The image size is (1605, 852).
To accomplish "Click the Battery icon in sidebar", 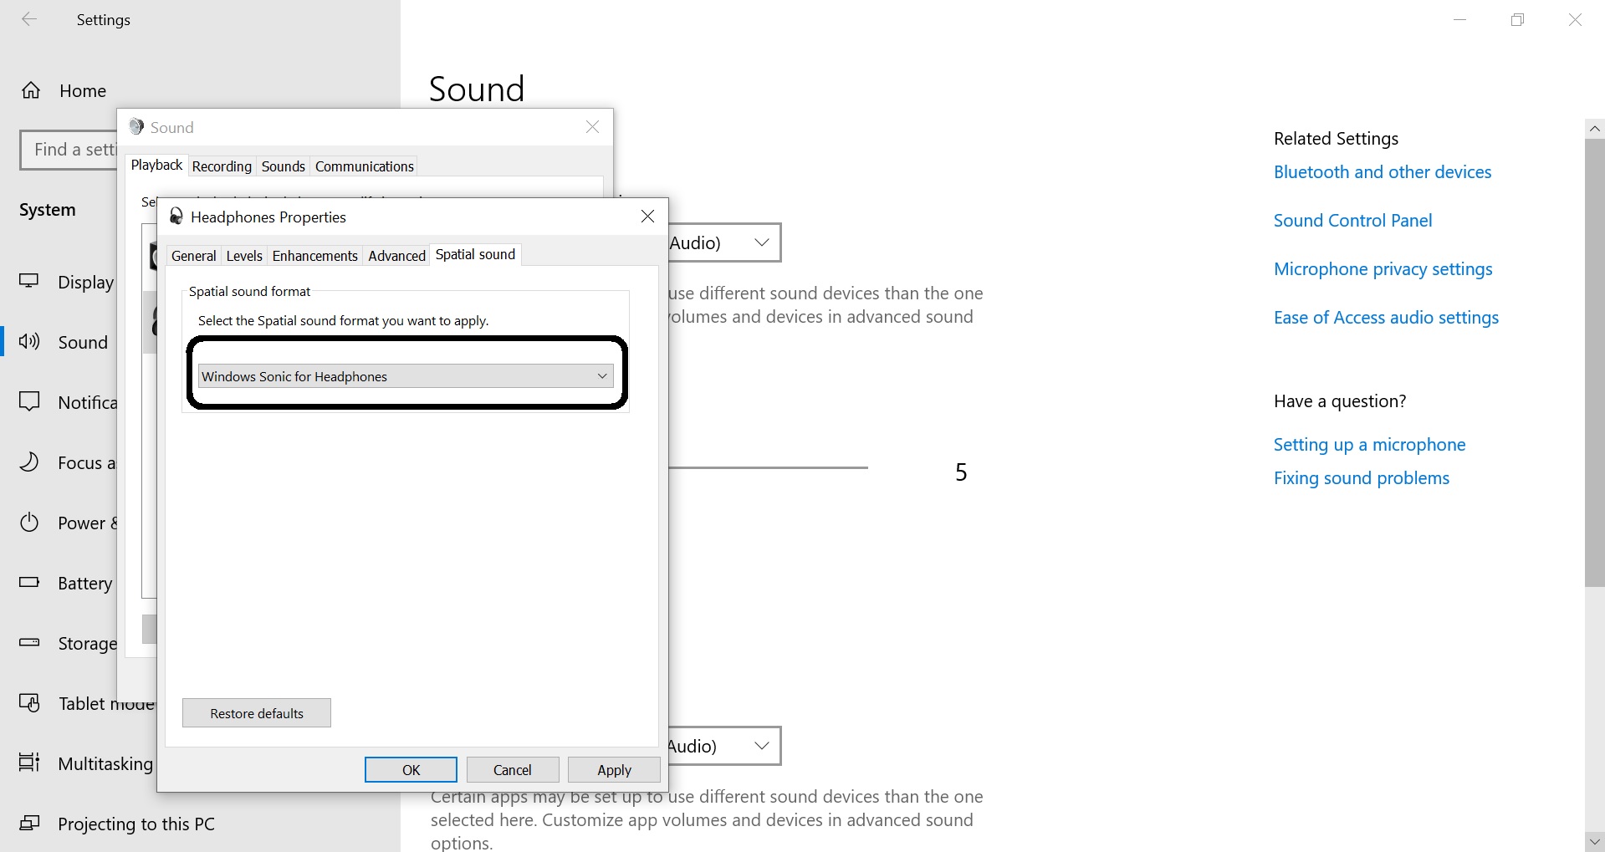I will point(29,582).
